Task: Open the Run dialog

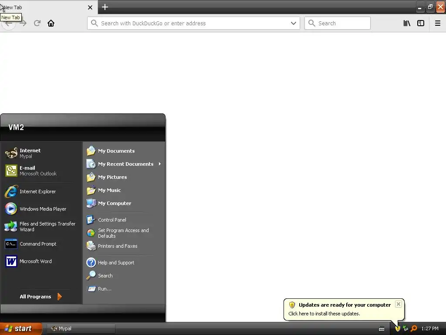Action: pyautogui.click(x=124, y=289)
